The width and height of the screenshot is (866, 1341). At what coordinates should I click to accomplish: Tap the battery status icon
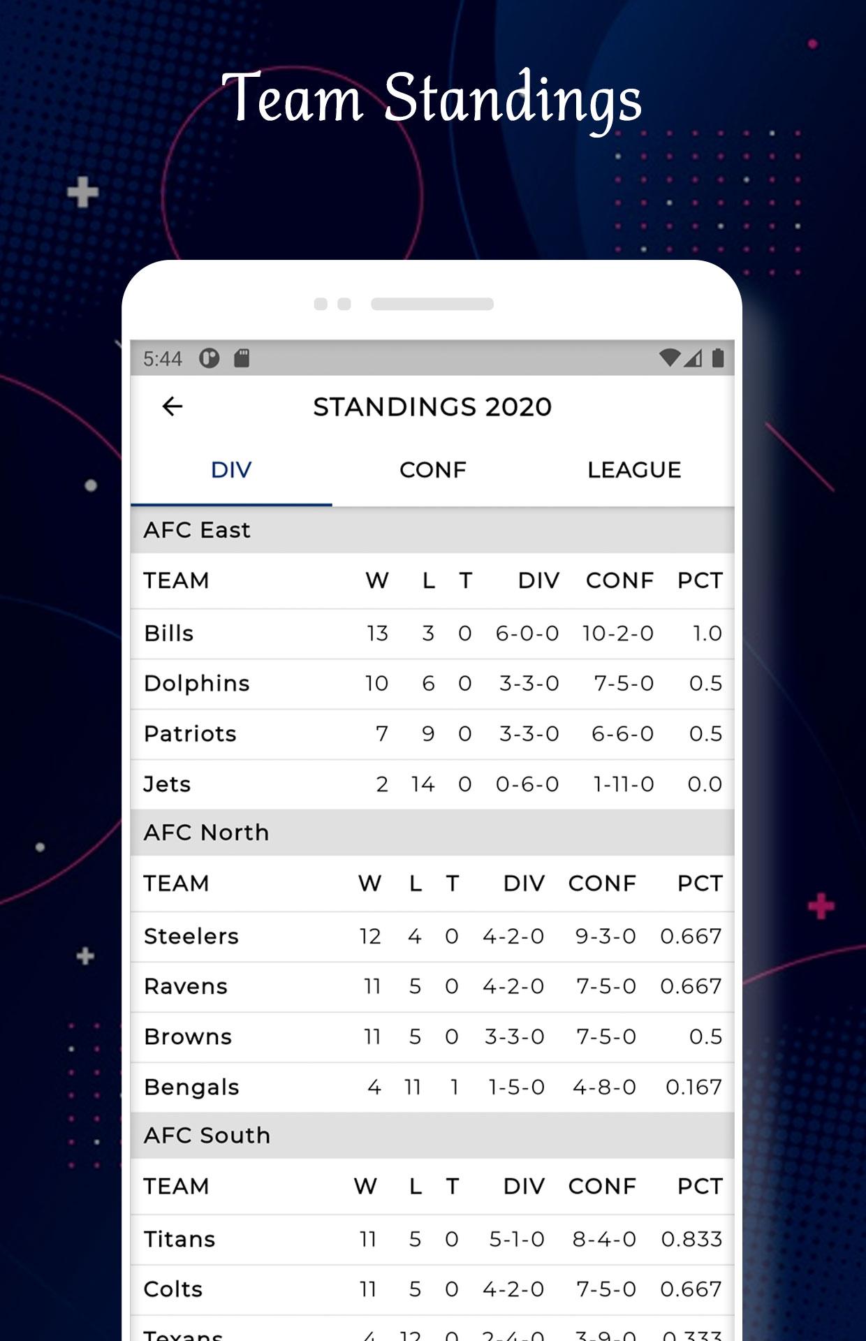pyautogui.click(x=717, y=358)
